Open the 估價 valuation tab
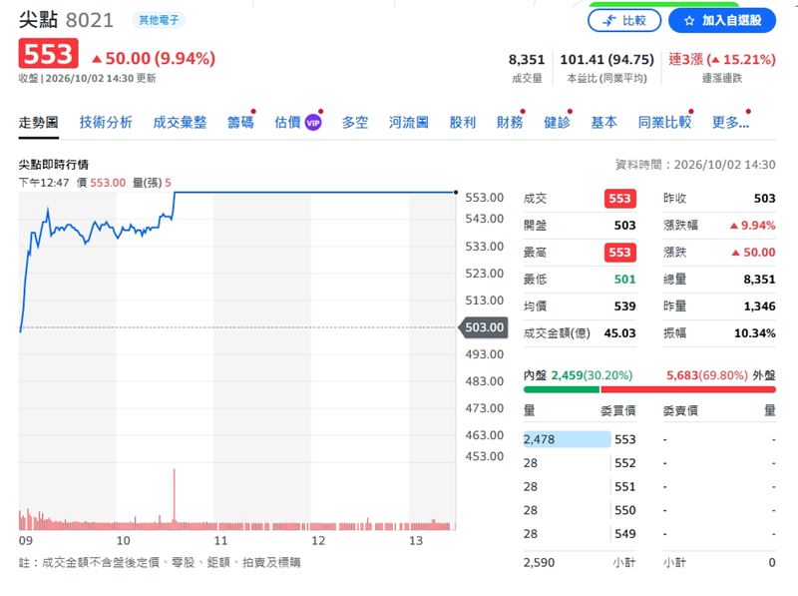The image size is (798, 596). click(x=287, y=123)
